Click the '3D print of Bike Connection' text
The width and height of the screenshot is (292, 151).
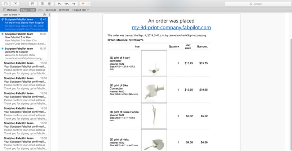[119, 87]
